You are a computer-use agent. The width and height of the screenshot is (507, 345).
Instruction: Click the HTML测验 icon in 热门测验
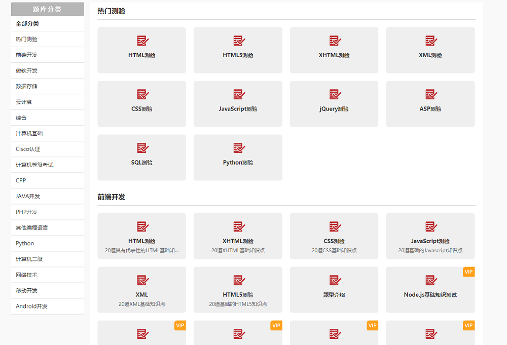click(142, 41)
